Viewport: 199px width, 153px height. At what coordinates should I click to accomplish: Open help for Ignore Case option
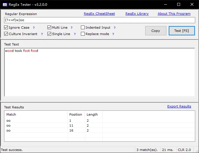point(34,28)
